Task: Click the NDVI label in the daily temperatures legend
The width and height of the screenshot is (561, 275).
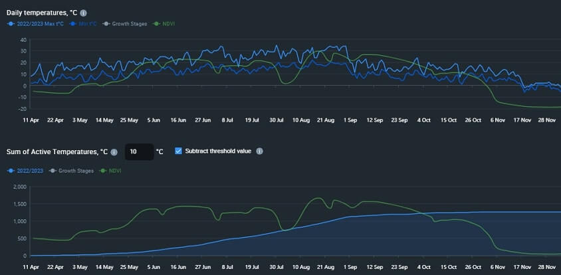Action: (168, 24)
